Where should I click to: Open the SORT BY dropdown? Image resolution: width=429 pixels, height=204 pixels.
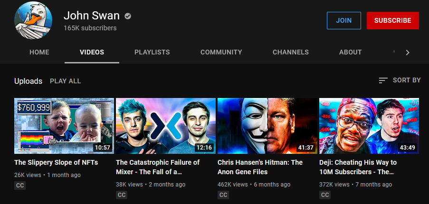(400, 80)
